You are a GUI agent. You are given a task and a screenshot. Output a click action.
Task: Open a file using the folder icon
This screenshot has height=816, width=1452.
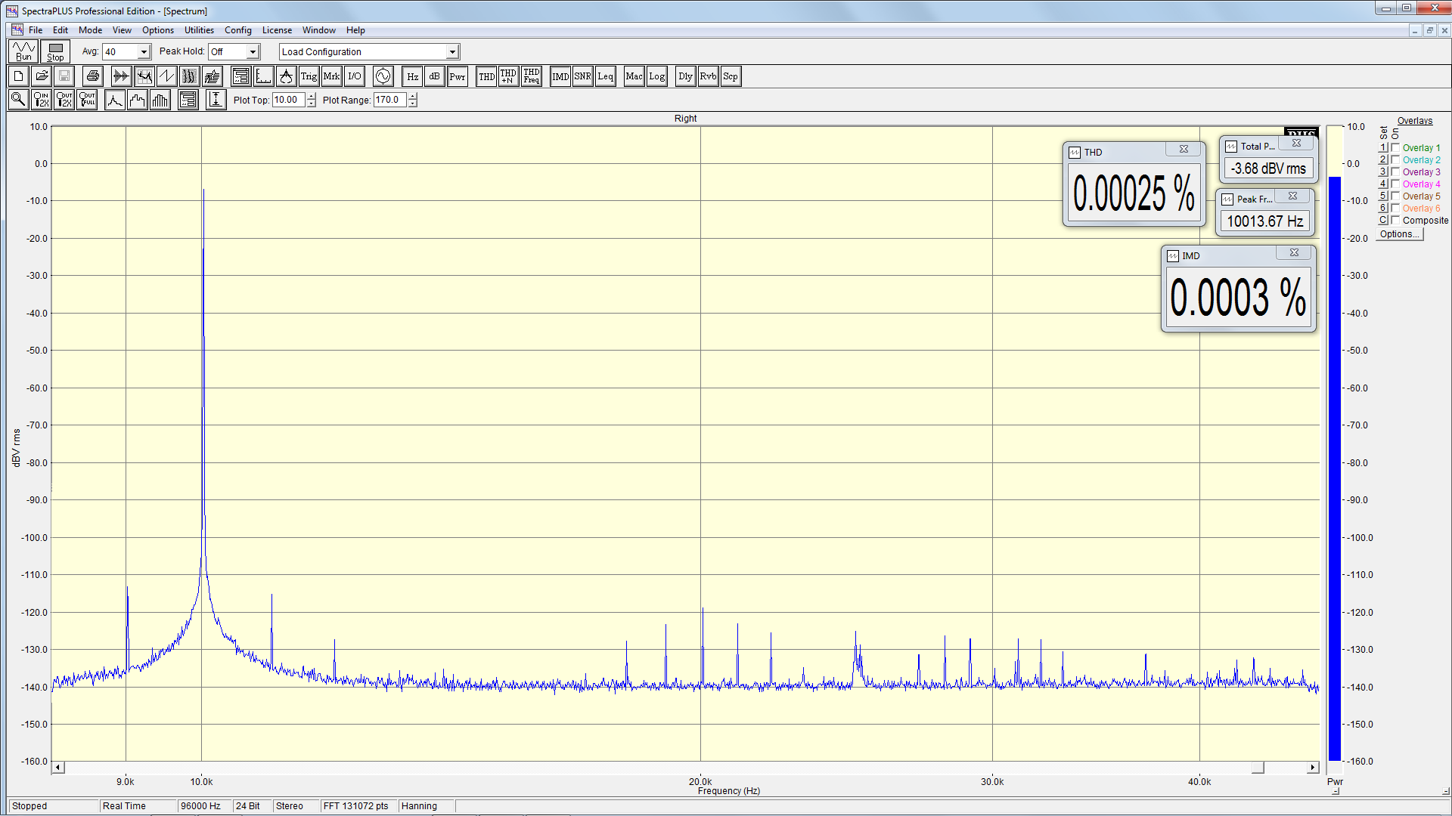point(42,76)
